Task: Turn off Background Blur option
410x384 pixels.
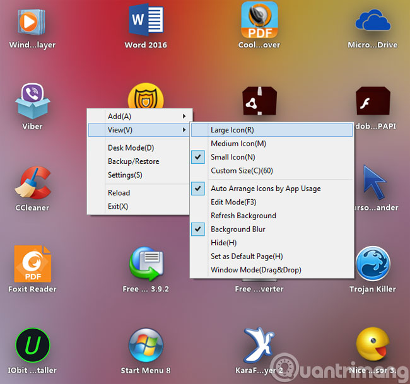Action: click(198, 230)
